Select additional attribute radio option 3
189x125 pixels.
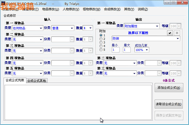tap(101, 42)
